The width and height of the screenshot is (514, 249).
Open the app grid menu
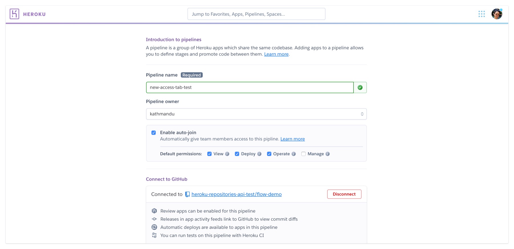tap(482, 14)
